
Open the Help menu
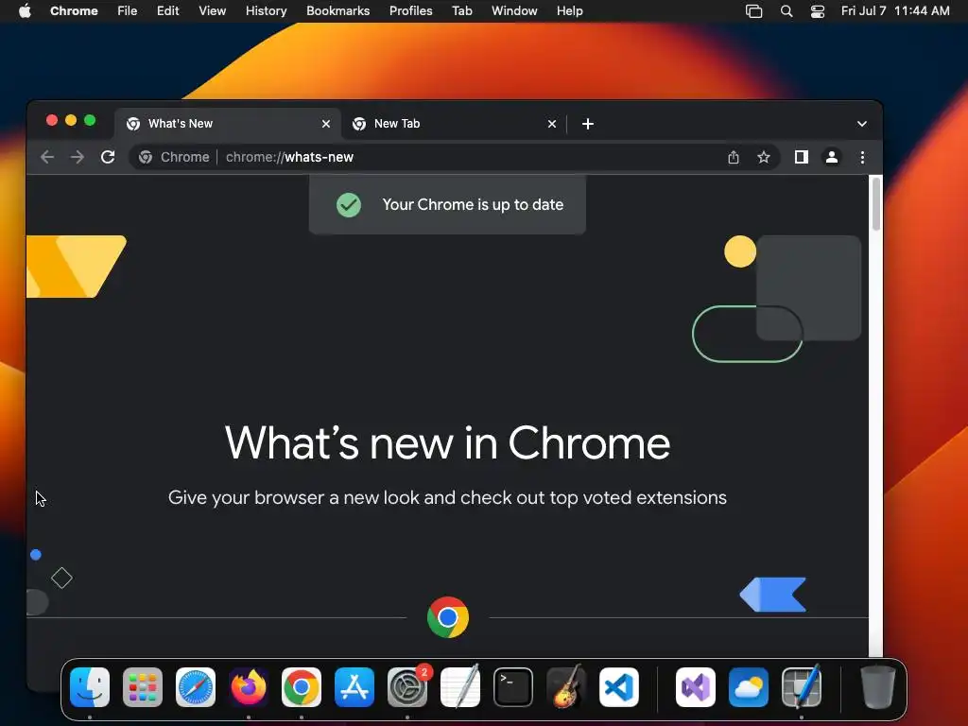569,11
